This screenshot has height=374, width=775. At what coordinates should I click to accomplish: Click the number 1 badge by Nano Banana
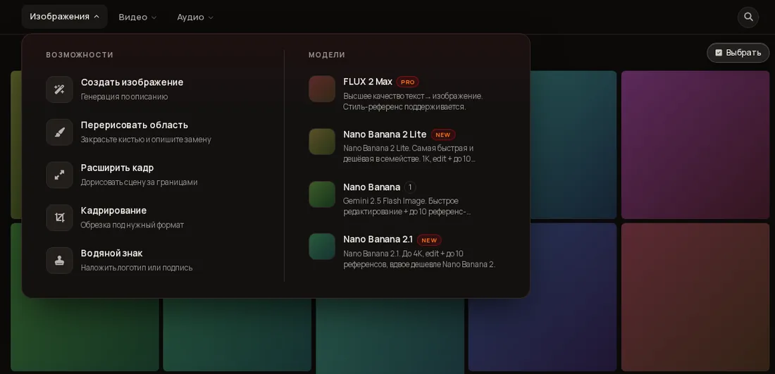point(410,187)
